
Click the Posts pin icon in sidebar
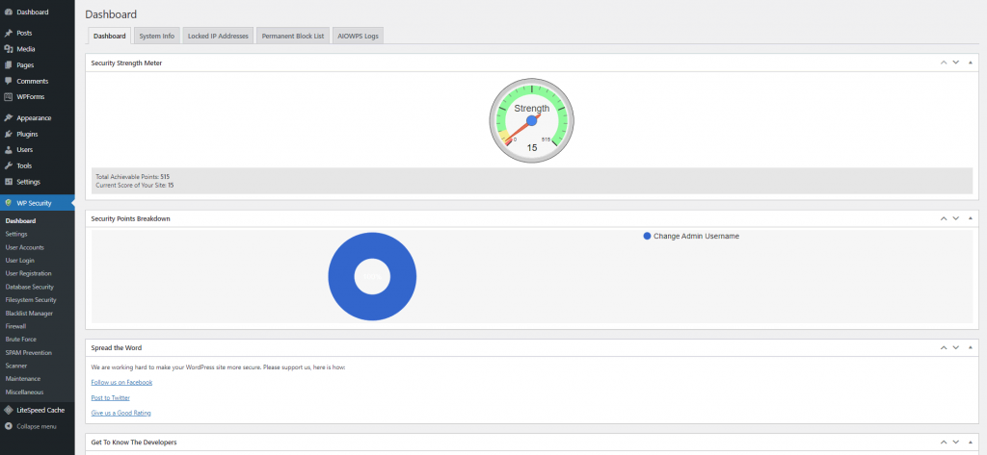(x=9, y=33)
